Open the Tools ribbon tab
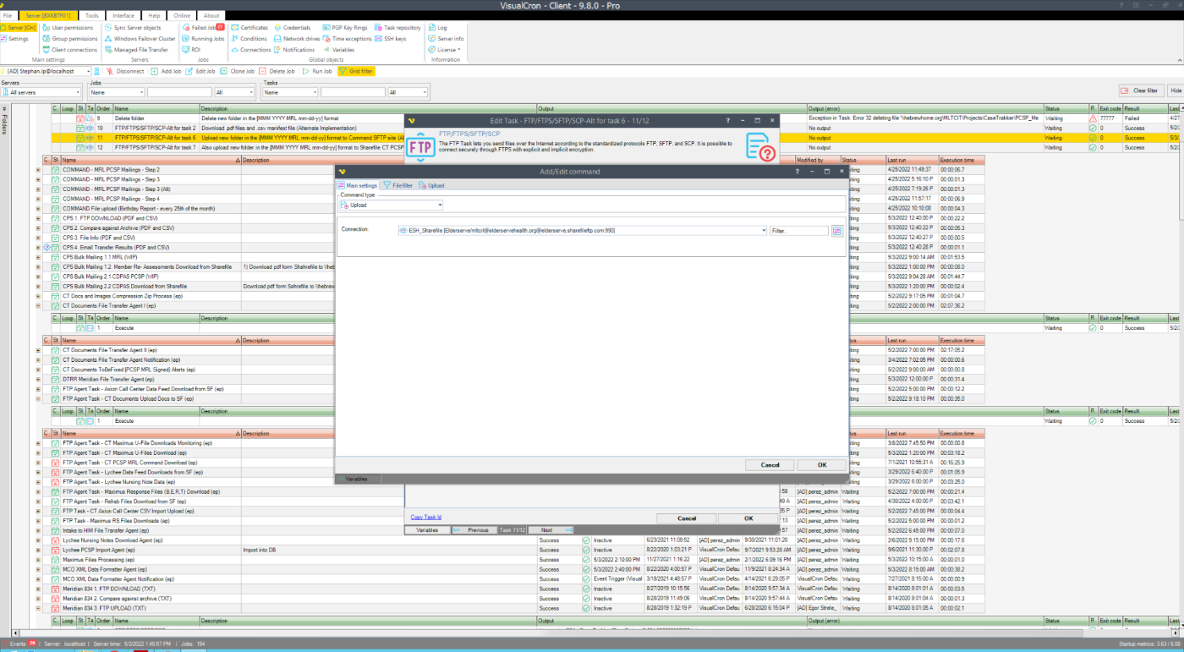This screenshot has width=1184, height=652. 91,15
